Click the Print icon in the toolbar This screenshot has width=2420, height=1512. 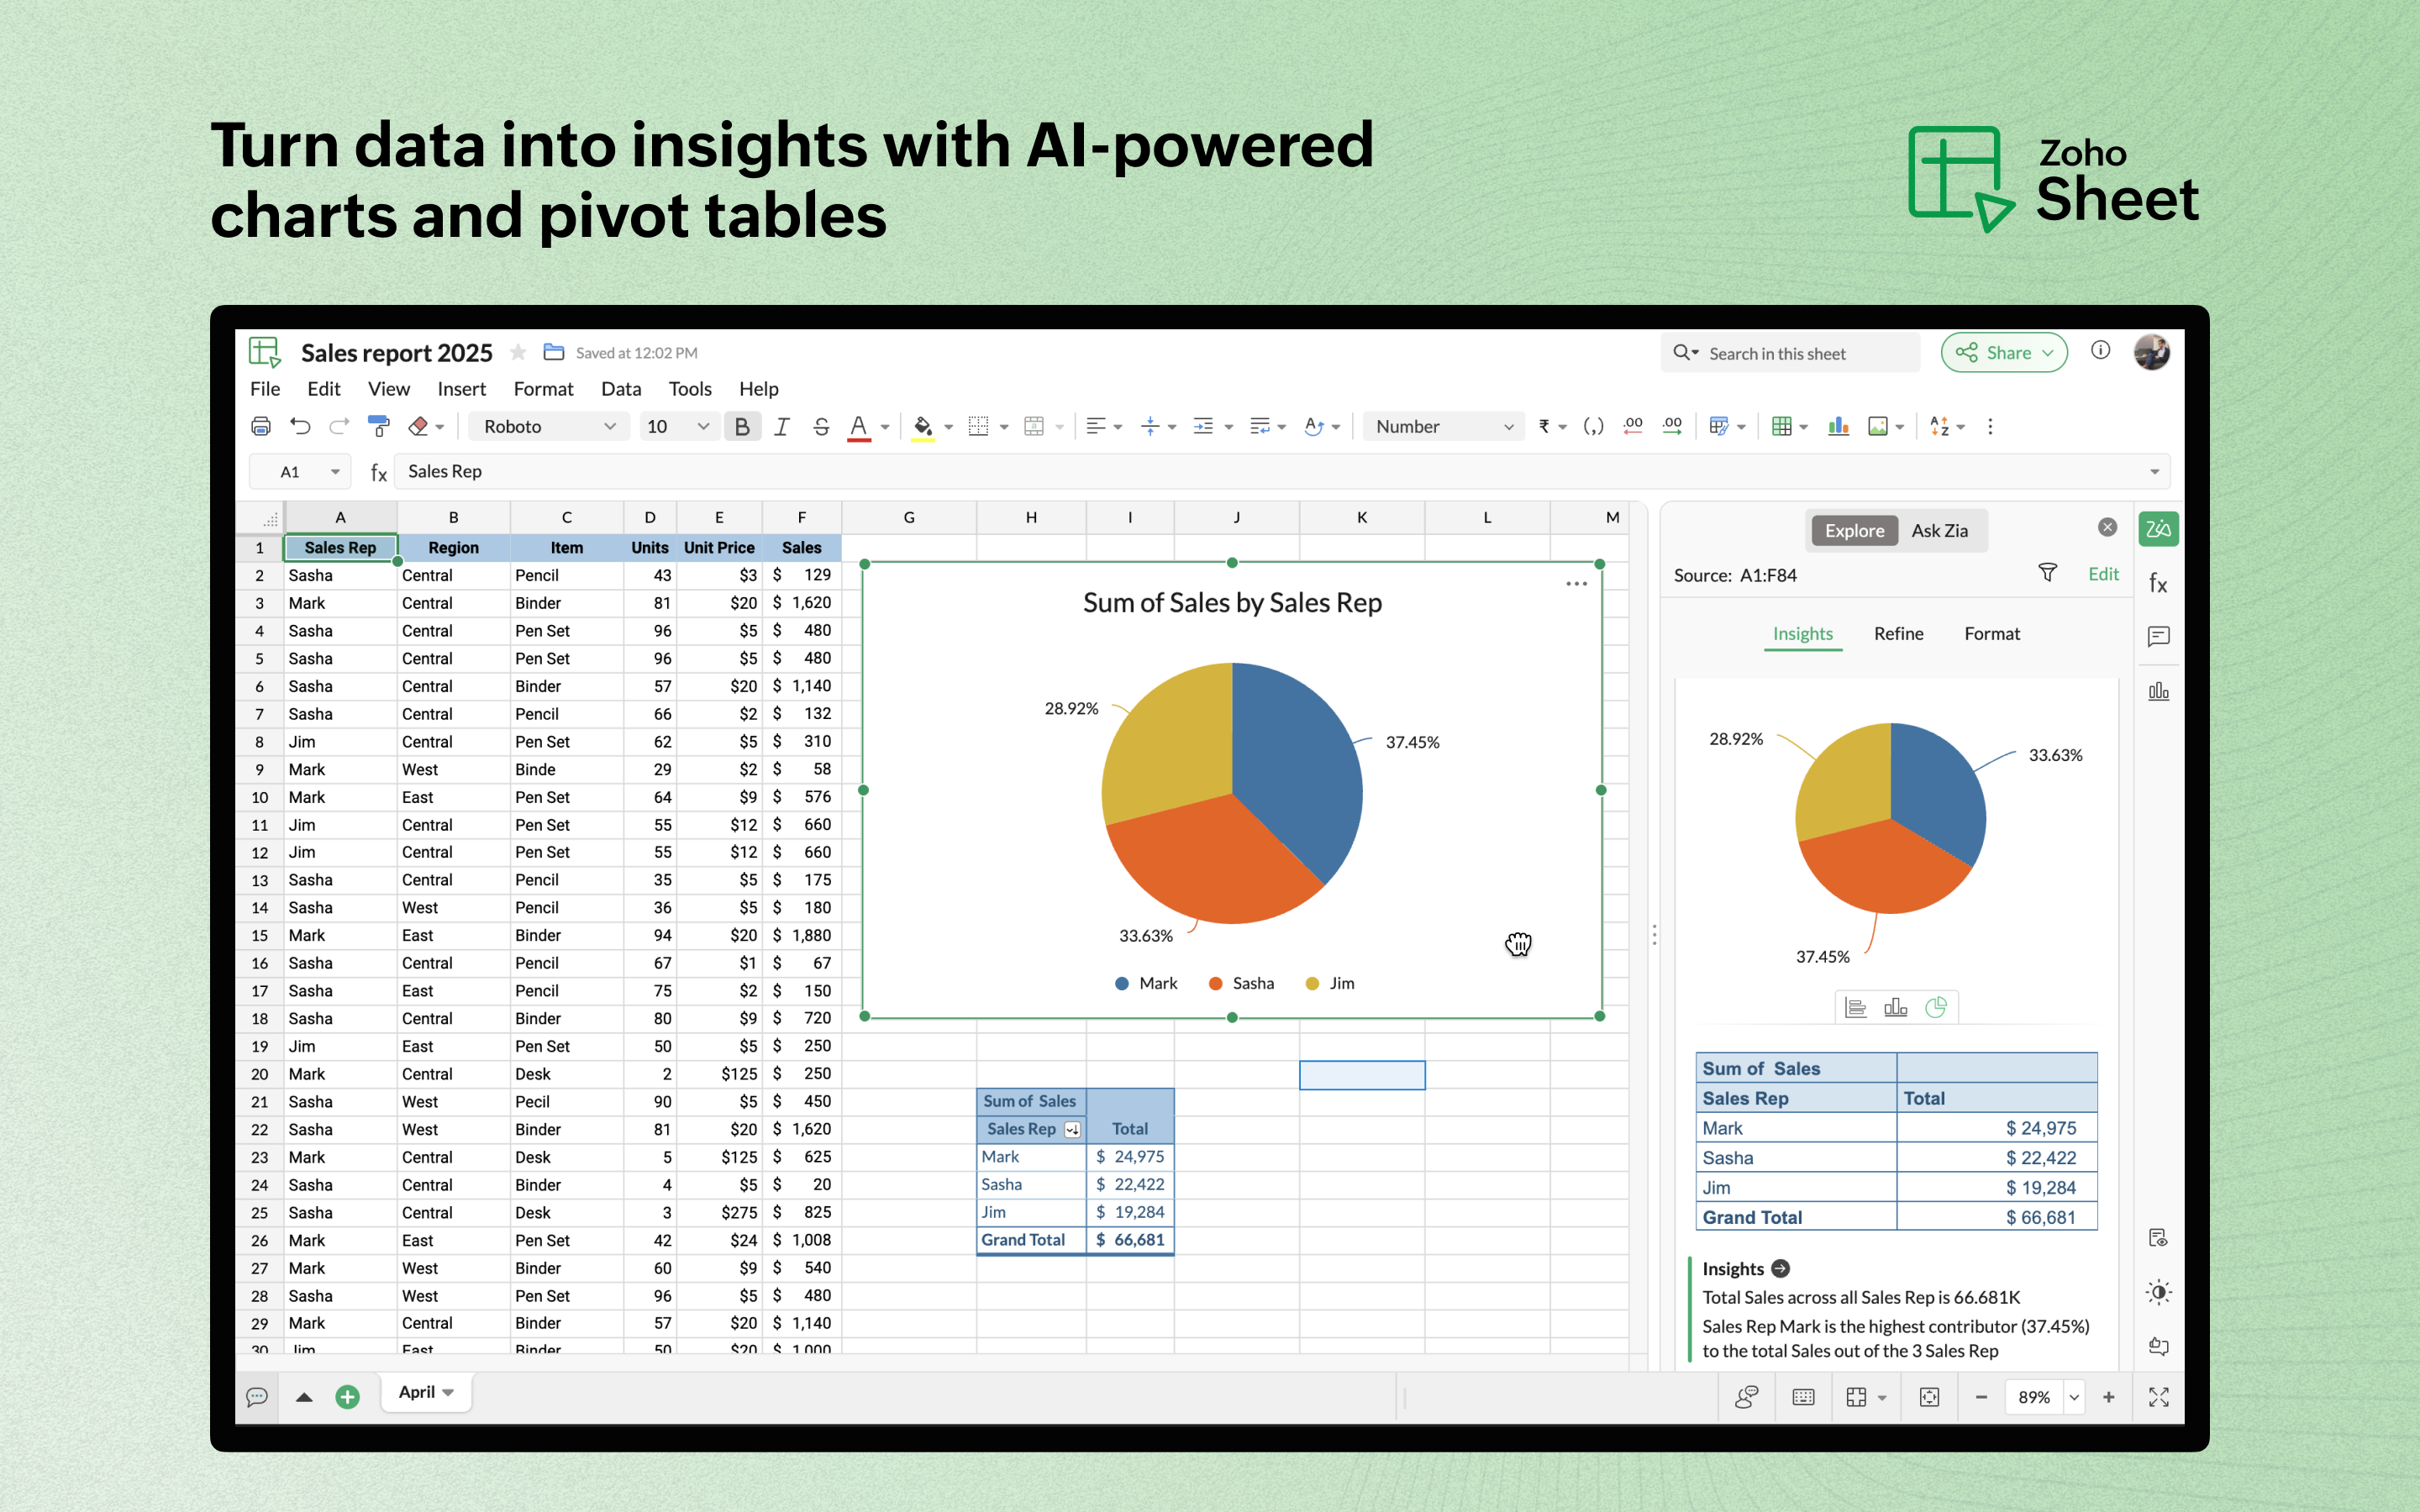pos(261,426)
